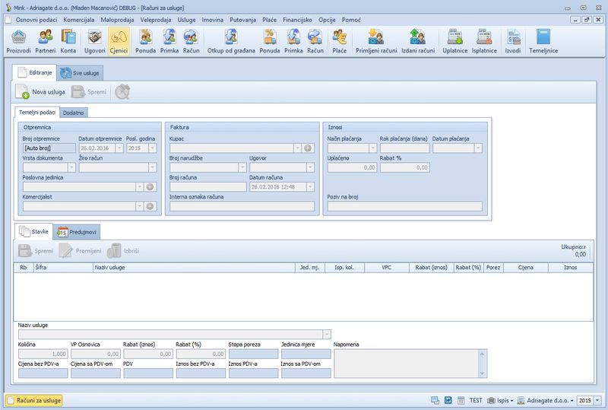Switch to the Sve usluge tab
608x410 pixels.
click(x=81, y=72)
